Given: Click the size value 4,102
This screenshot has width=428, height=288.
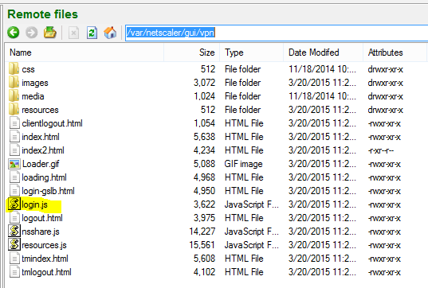Looking at the screenshot, I should 205,272.
